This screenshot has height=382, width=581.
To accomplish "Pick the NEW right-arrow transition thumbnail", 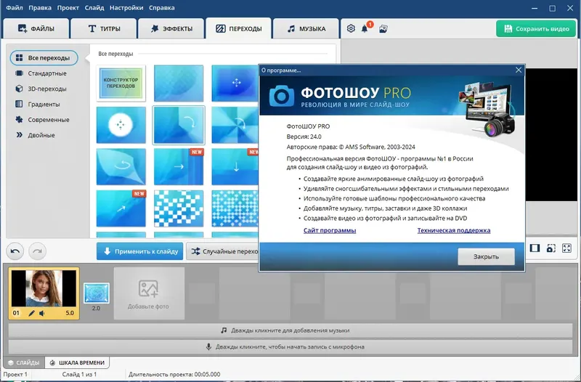I will pyautogui.click(x=179, y=167).
